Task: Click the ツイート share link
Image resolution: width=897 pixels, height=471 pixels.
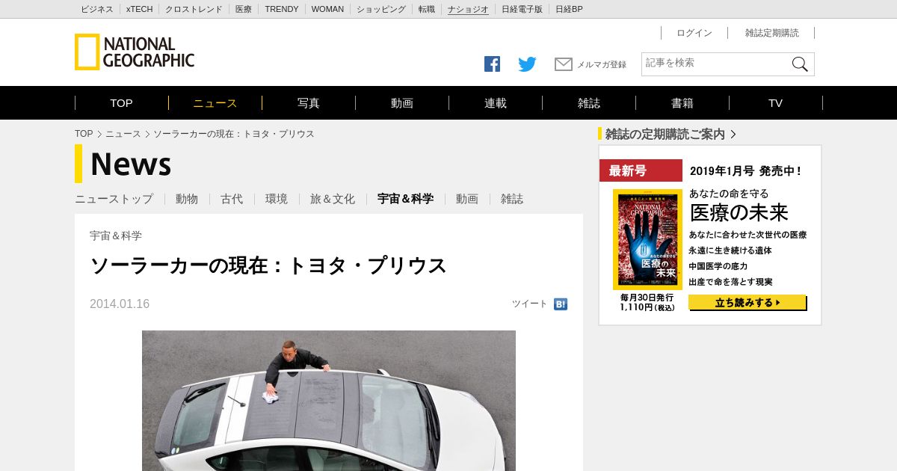Action: [529, 304]
